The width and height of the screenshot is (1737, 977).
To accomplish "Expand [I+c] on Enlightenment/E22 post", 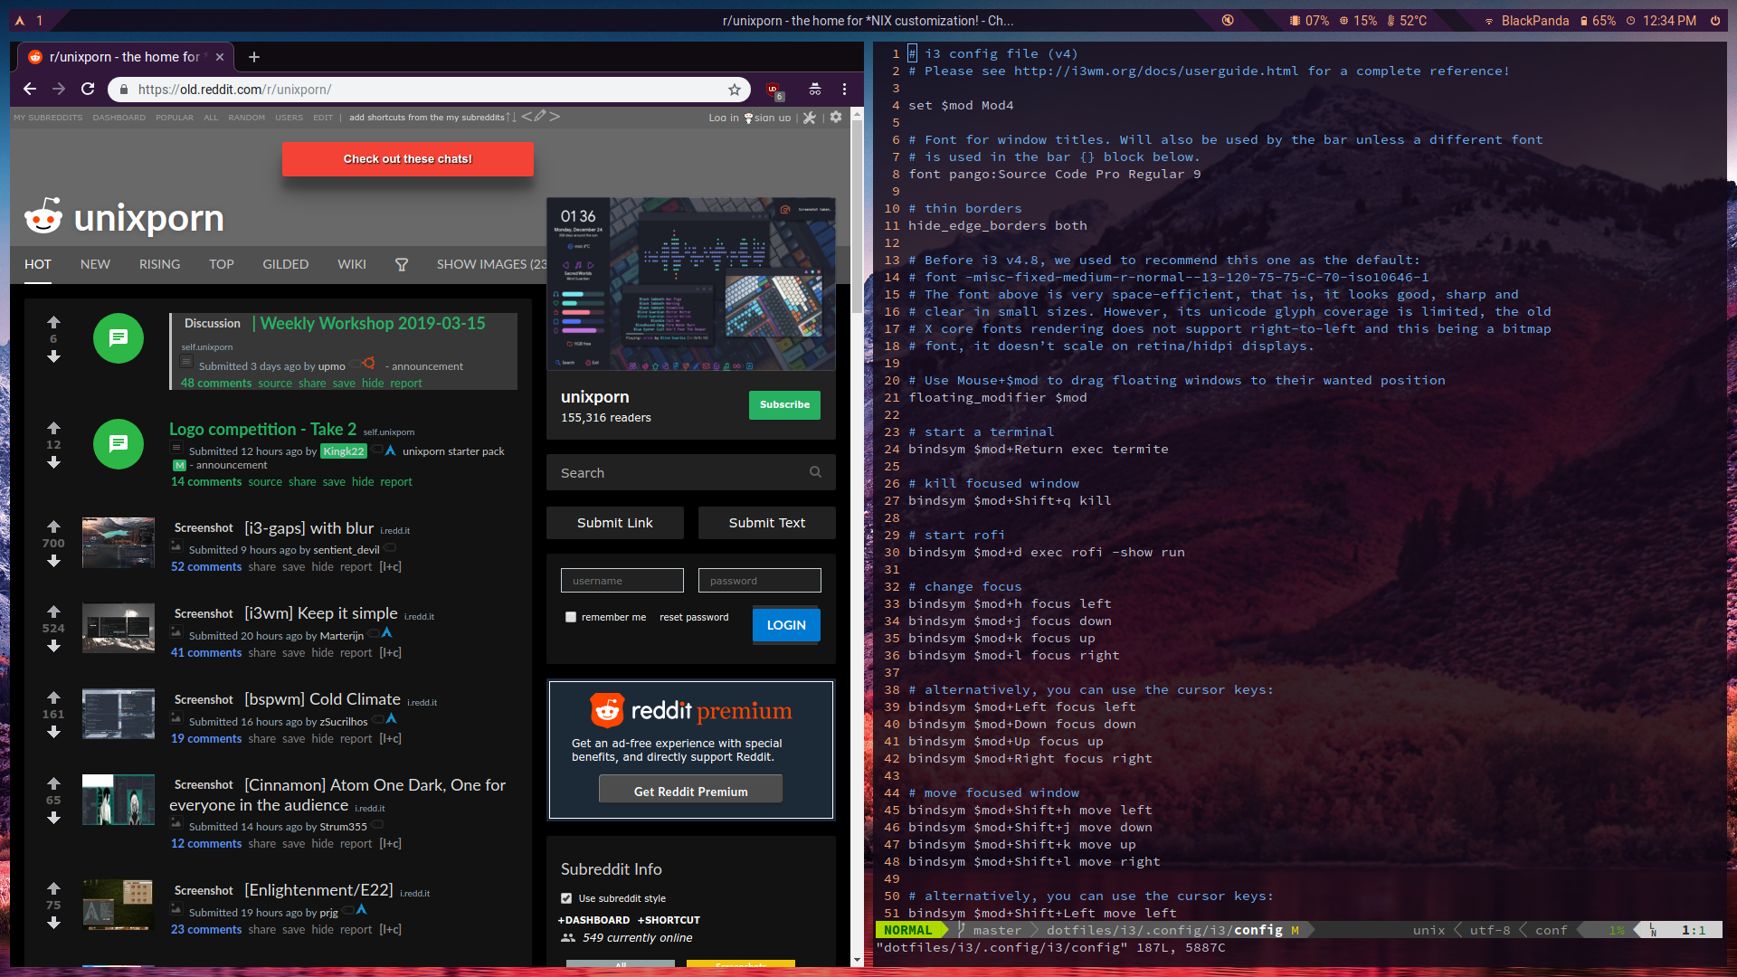I will [x=390, y=929].
